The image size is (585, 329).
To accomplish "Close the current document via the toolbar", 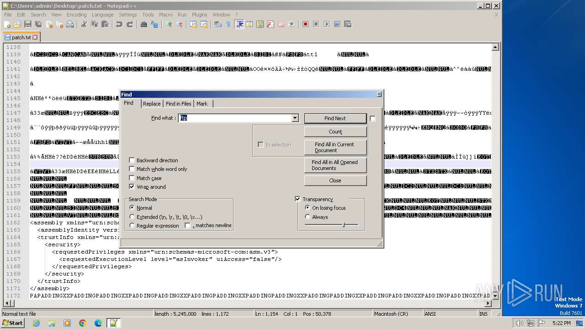I will click(x=49, y=24).
